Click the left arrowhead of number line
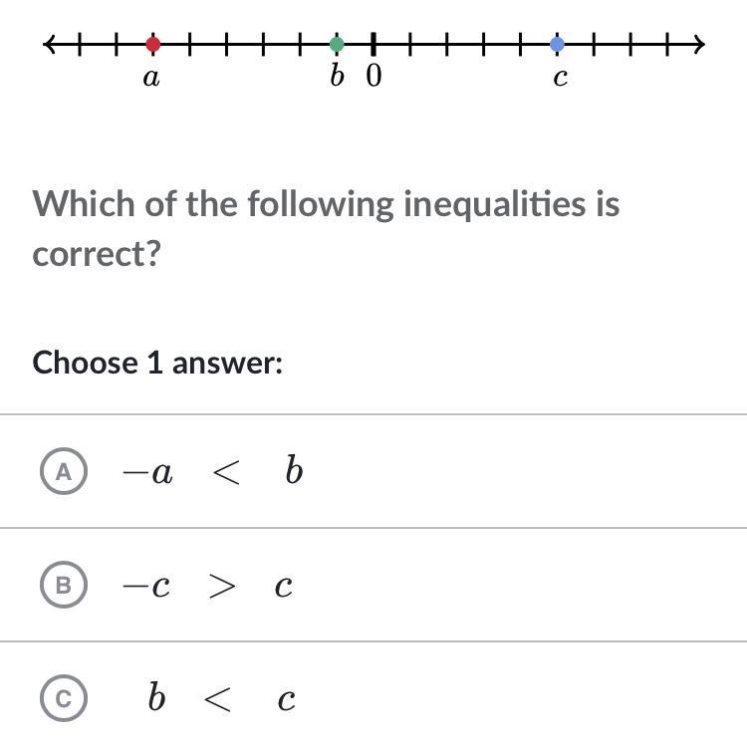This screenshot has height=747, width=747. (51, 44)
